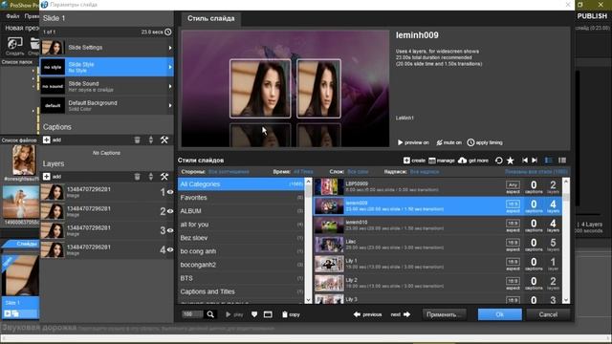This screenshot has height=344, width=612.
Task: Jump to last style icon
Action: pyautogui.click(x=535, y=161)
